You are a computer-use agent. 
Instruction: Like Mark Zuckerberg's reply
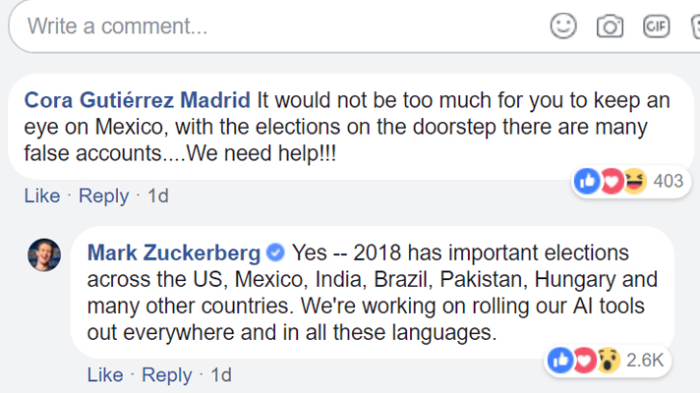tap(105, 374)
